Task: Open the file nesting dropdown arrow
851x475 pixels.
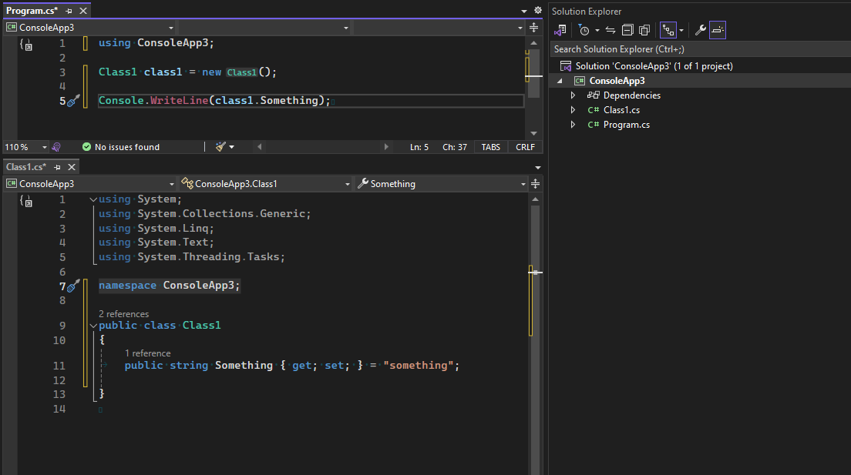Action: pyautogui.click(x=681, y=30)
